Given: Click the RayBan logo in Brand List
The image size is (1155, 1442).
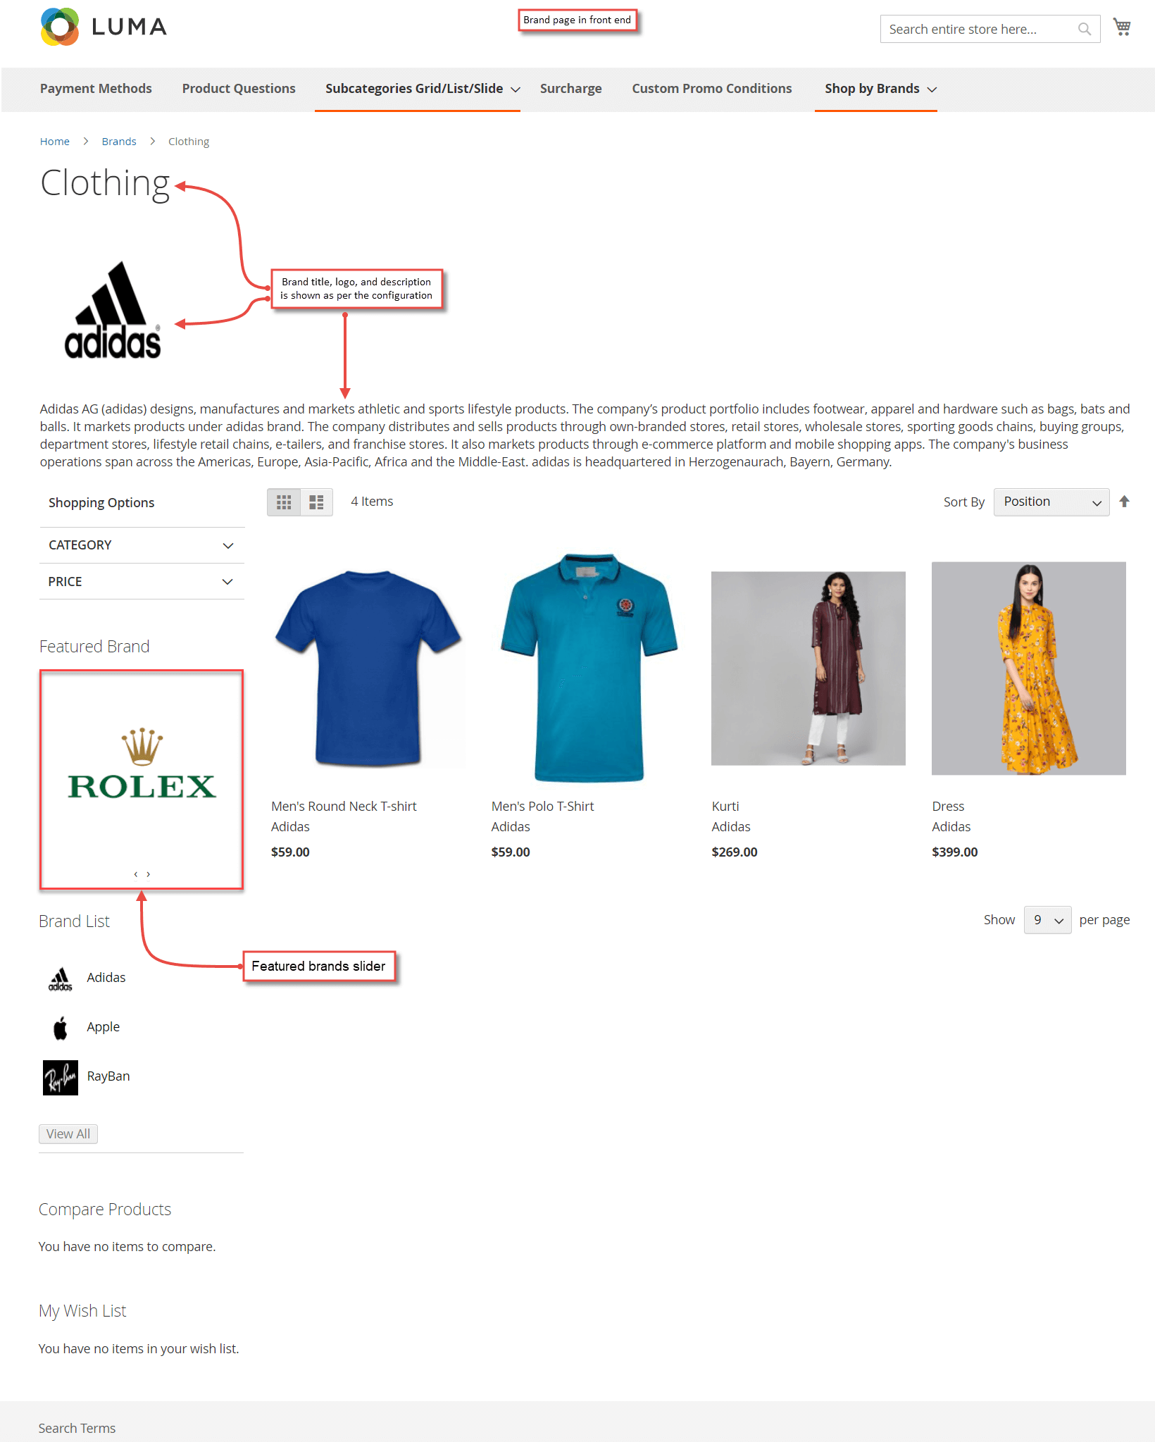Looking at the screenshot, I should click(x=61, y=1077).
